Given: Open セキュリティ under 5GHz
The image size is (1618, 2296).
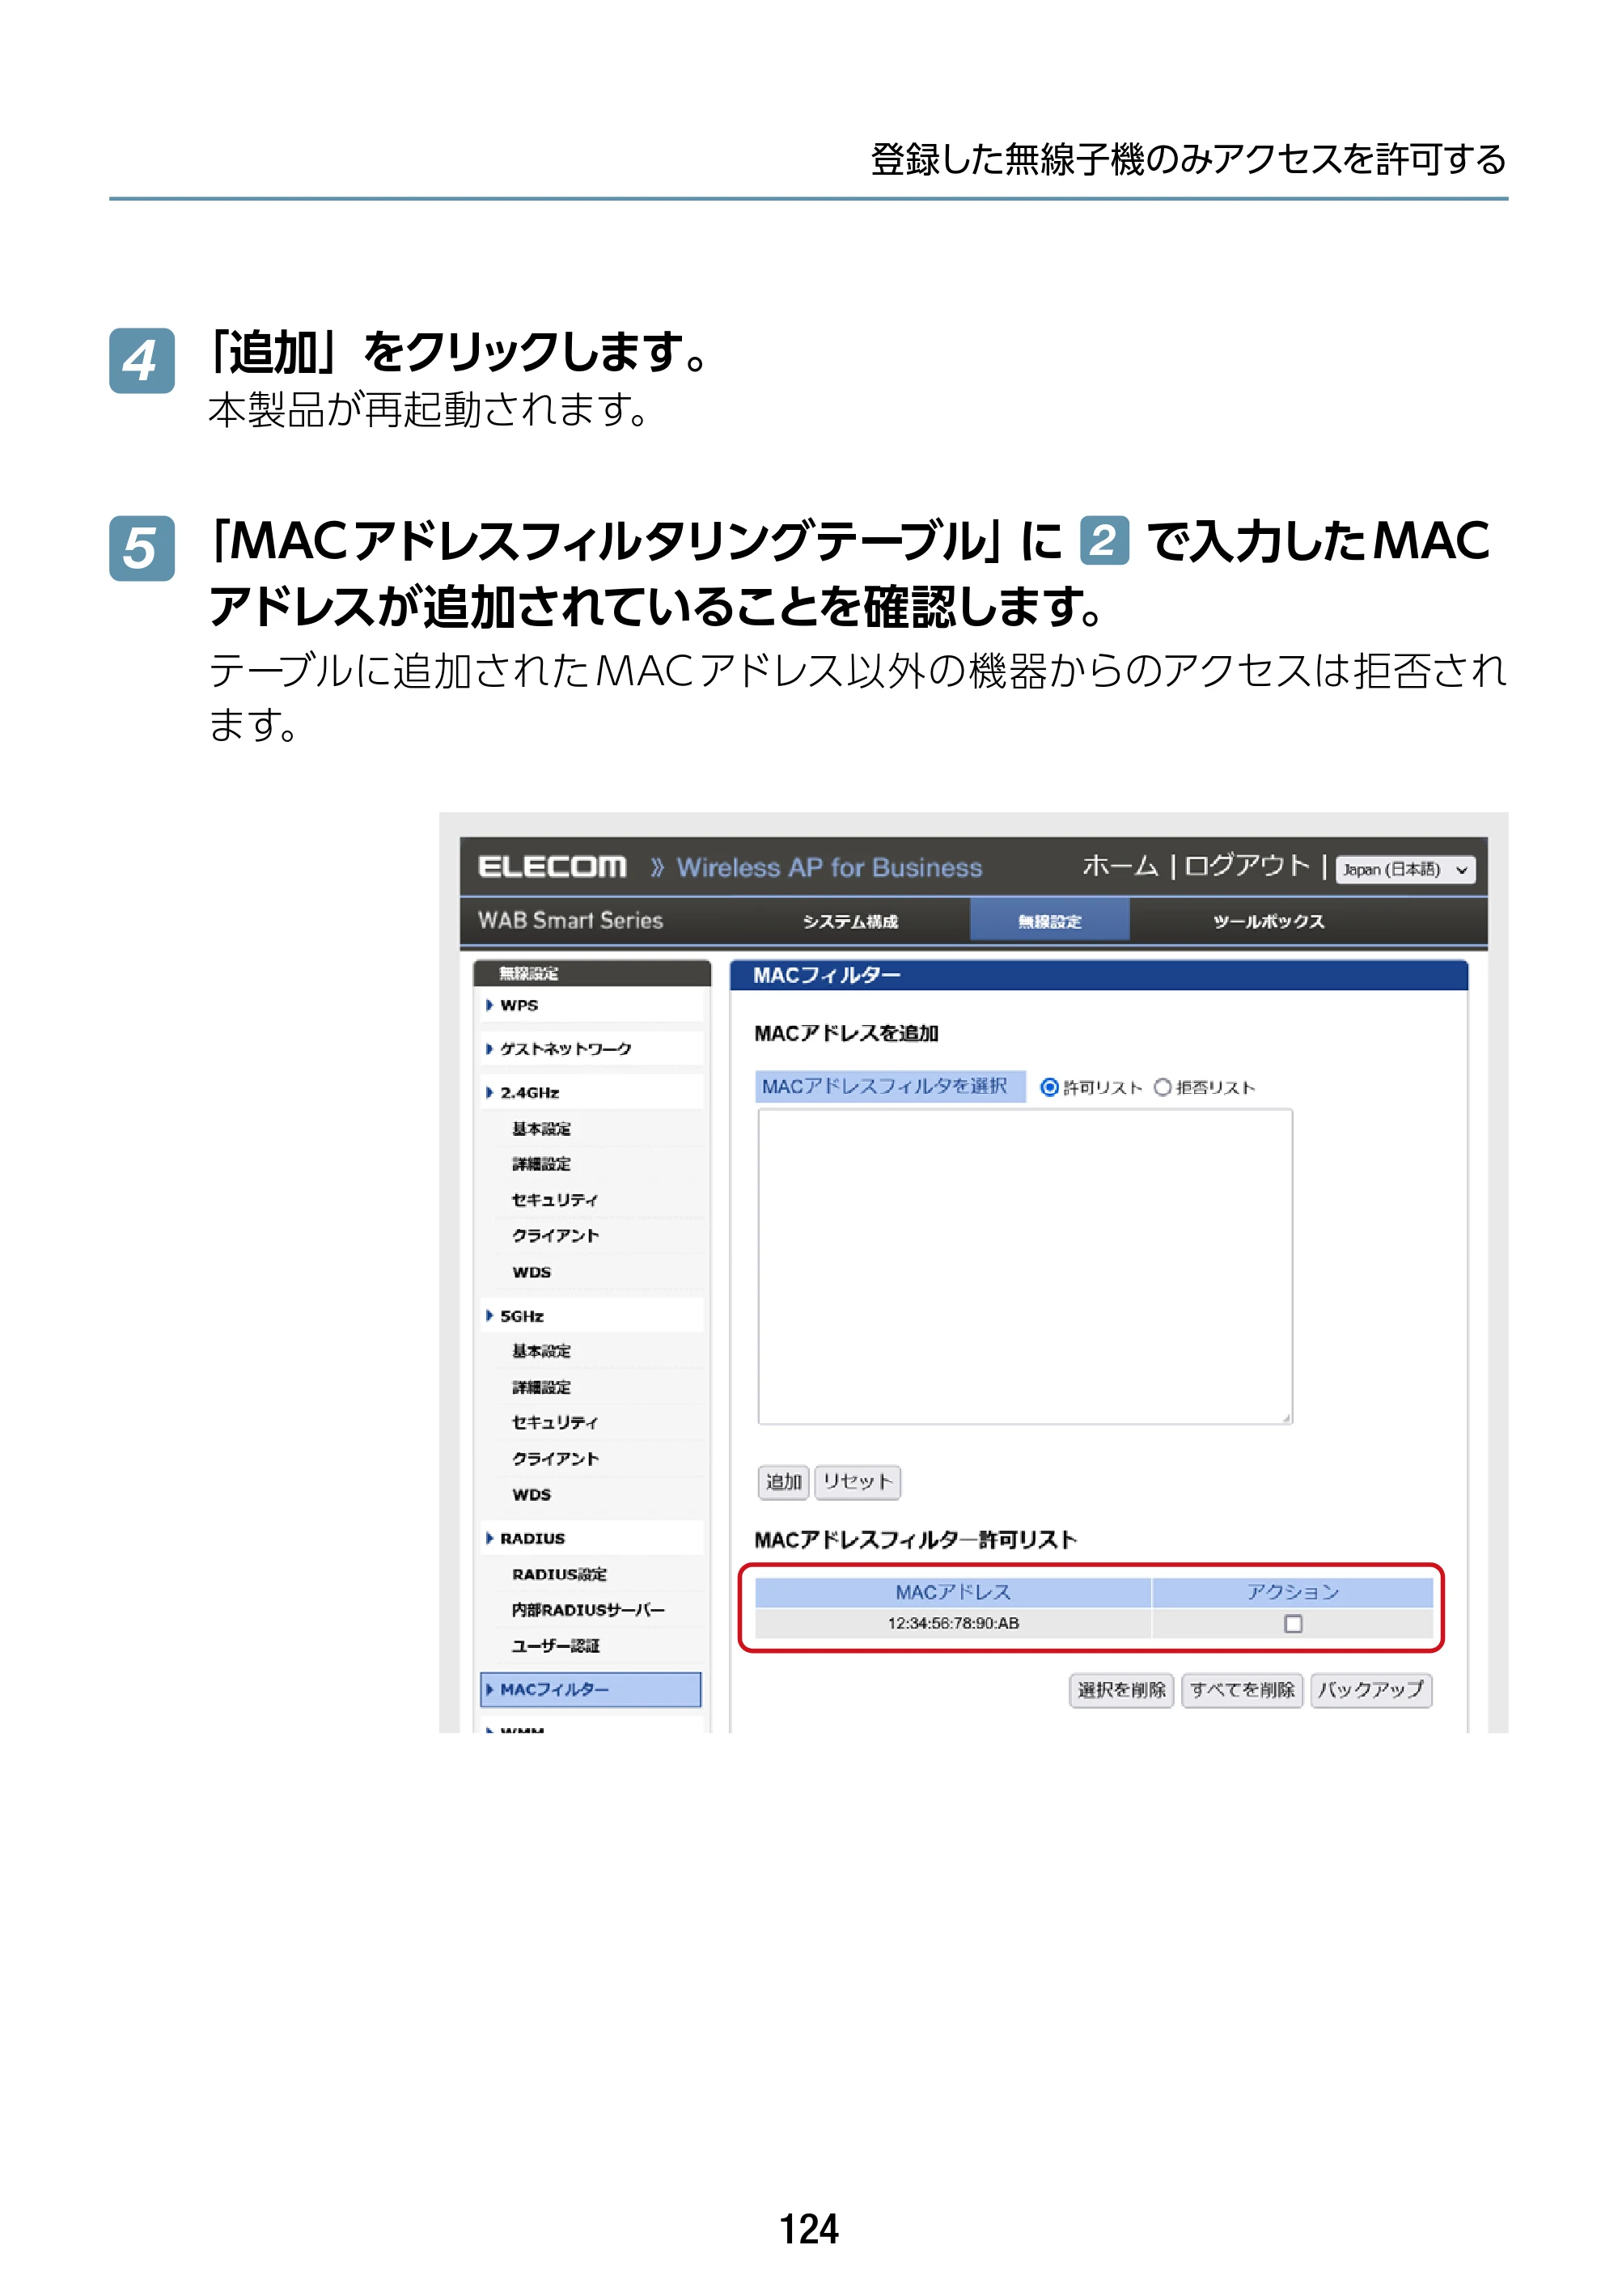Looking at the screenshot, I should [x=554, y=1422].
